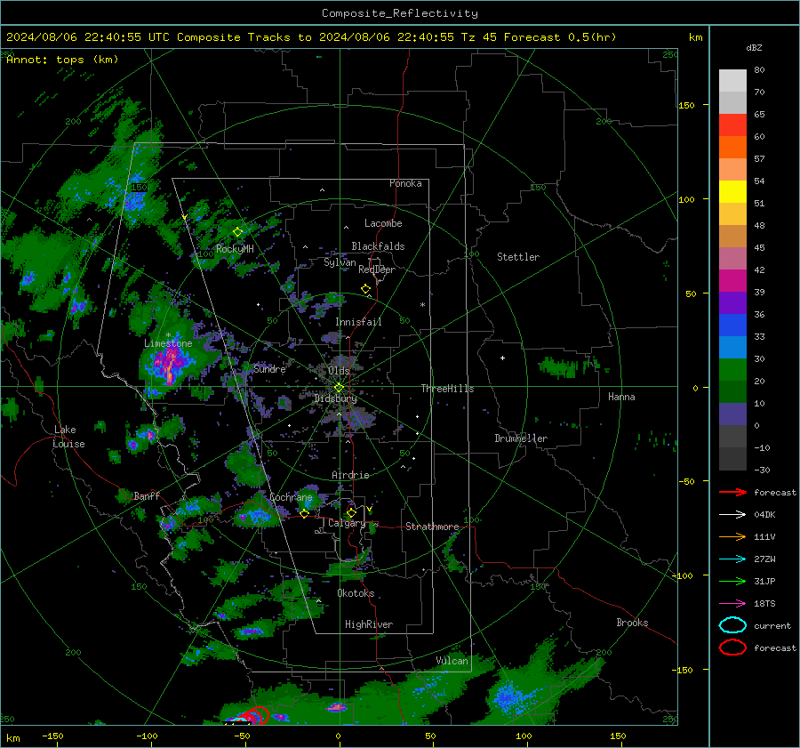
Task: Click the yellow diamond marker below Cochrane
Action: (x=304, y=514)
